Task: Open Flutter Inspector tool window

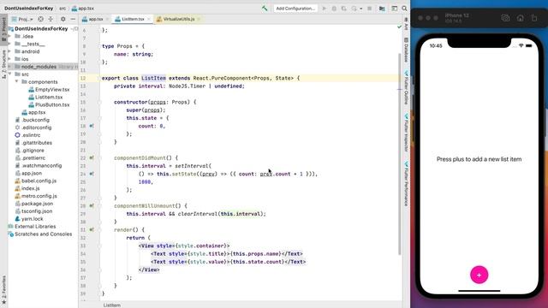Action: 406,133
